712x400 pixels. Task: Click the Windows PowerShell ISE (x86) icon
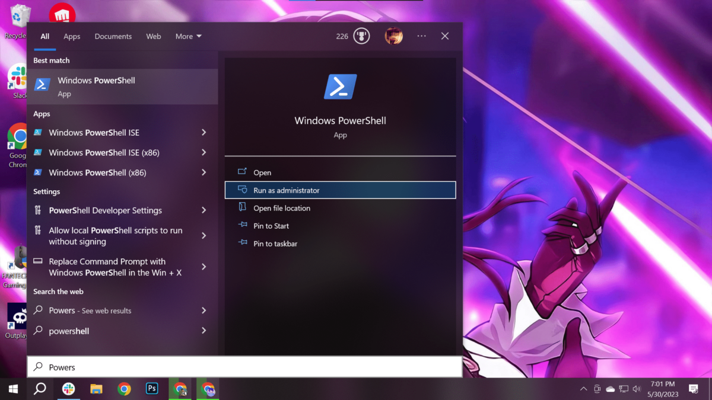pos(38,153)
